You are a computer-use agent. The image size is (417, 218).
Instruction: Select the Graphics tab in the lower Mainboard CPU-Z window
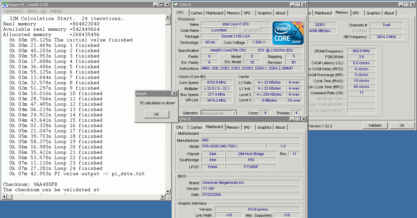(x=264, y=127)
